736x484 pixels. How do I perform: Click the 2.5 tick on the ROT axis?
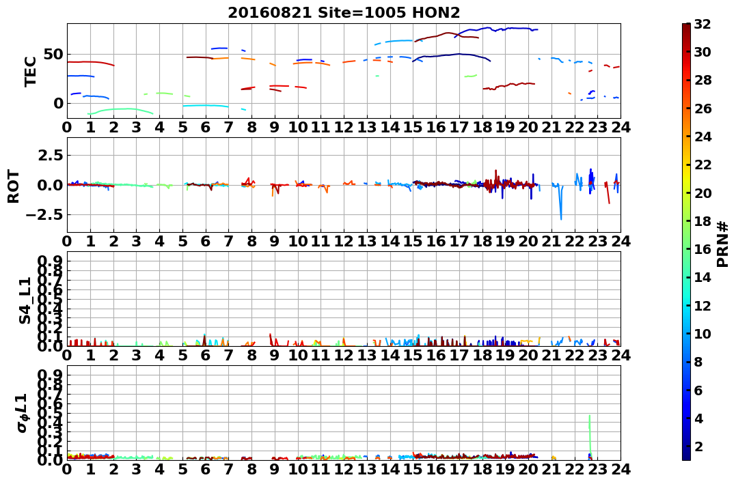[51, 155]
